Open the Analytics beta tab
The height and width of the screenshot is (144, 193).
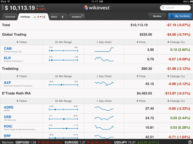pyautogui.click(x=77, y=17)
